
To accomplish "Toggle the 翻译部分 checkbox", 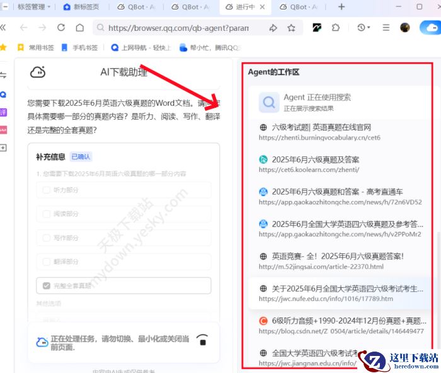I will click(46, 261).
